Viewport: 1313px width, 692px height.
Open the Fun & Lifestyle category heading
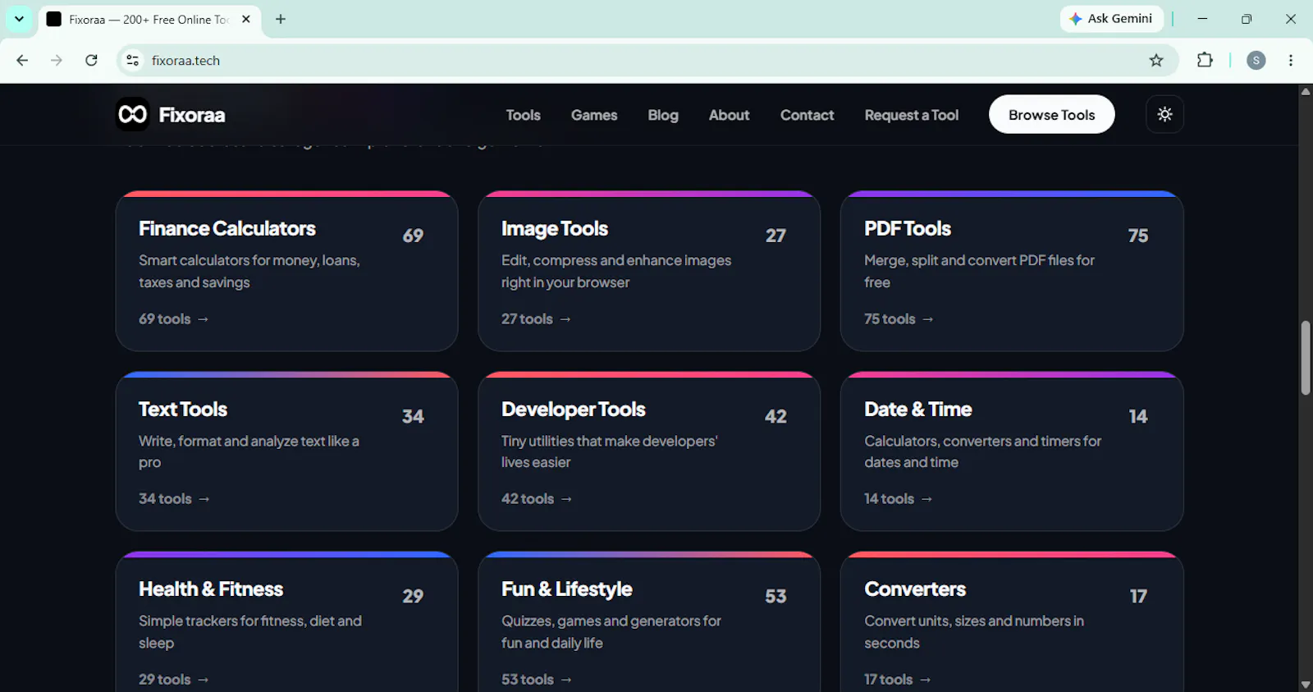(x=567, y=589)
